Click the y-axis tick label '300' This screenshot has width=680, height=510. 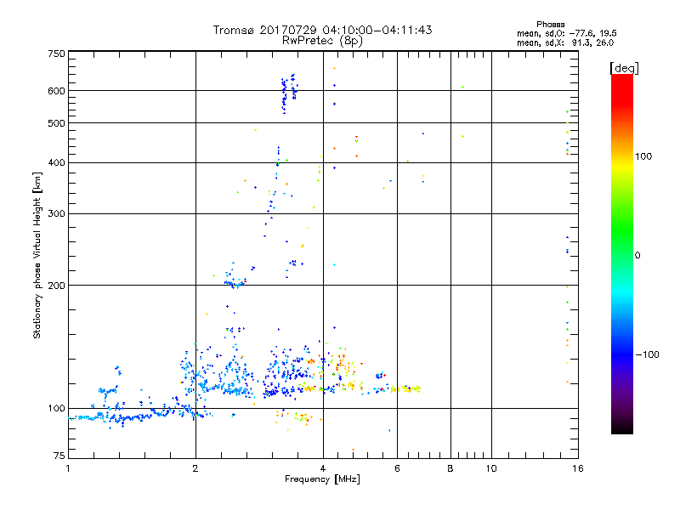56,214
